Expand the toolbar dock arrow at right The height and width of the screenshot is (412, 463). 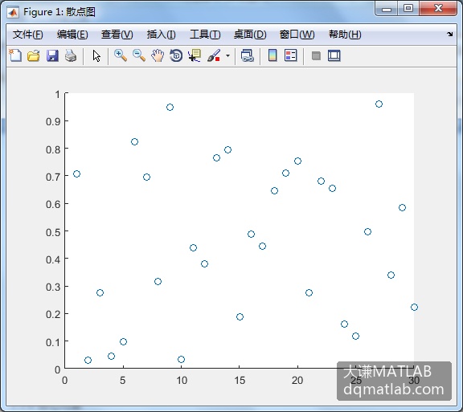click(449, 35)
